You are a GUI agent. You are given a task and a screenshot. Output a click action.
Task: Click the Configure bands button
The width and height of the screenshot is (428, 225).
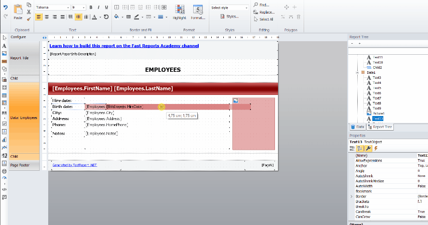[x=18, y=37]
